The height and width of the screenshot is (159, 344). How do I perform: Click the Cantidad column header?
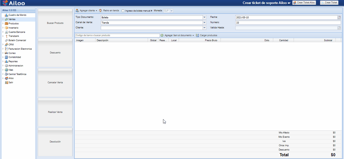[283, 40]
